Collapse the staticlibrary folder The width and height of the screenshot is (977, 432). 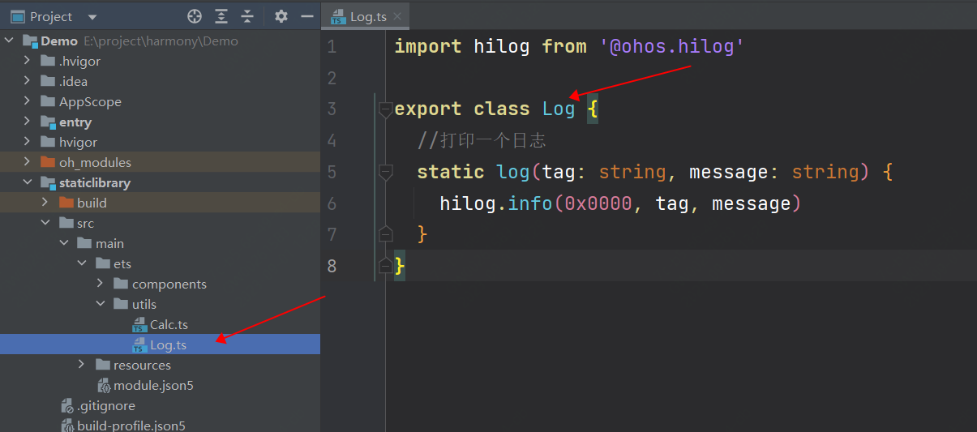point(27,182)
